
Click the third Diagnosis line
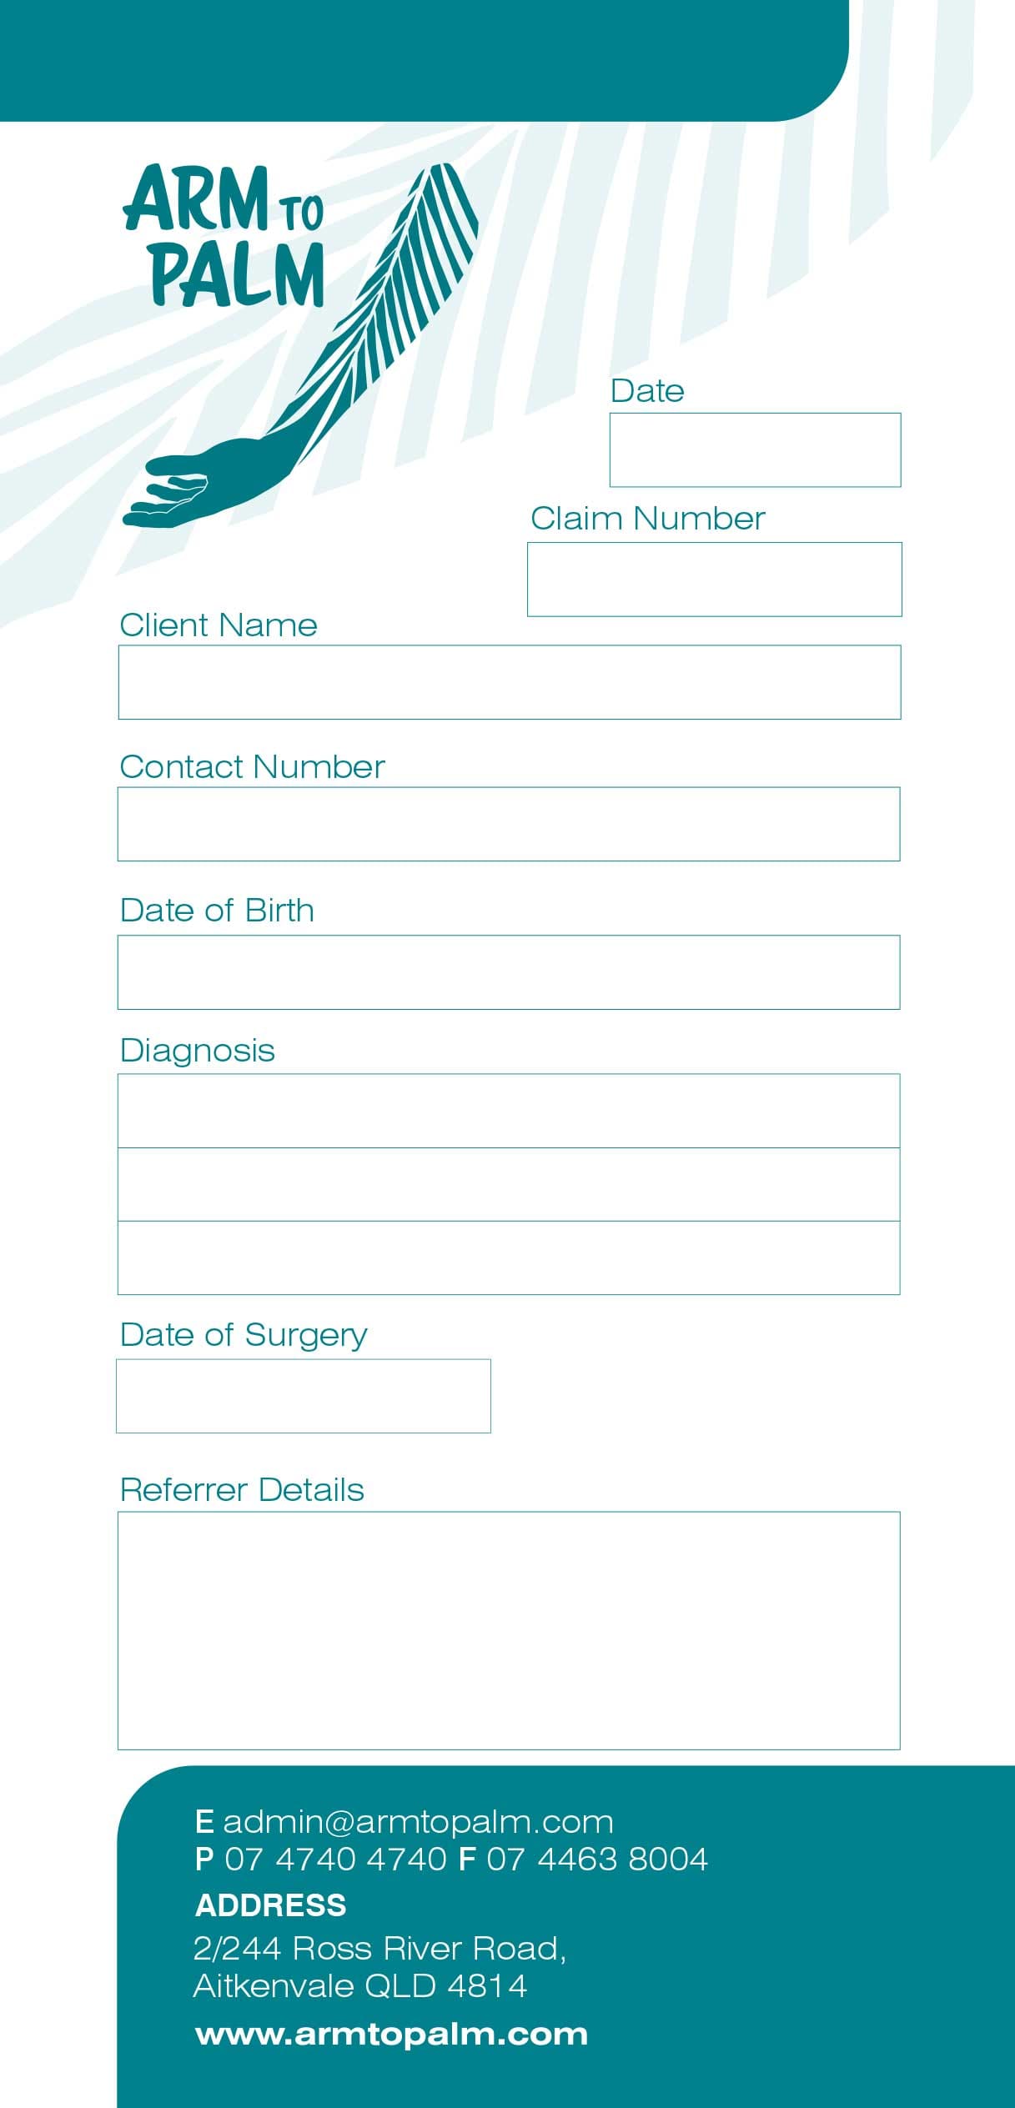coord(509,1257)
